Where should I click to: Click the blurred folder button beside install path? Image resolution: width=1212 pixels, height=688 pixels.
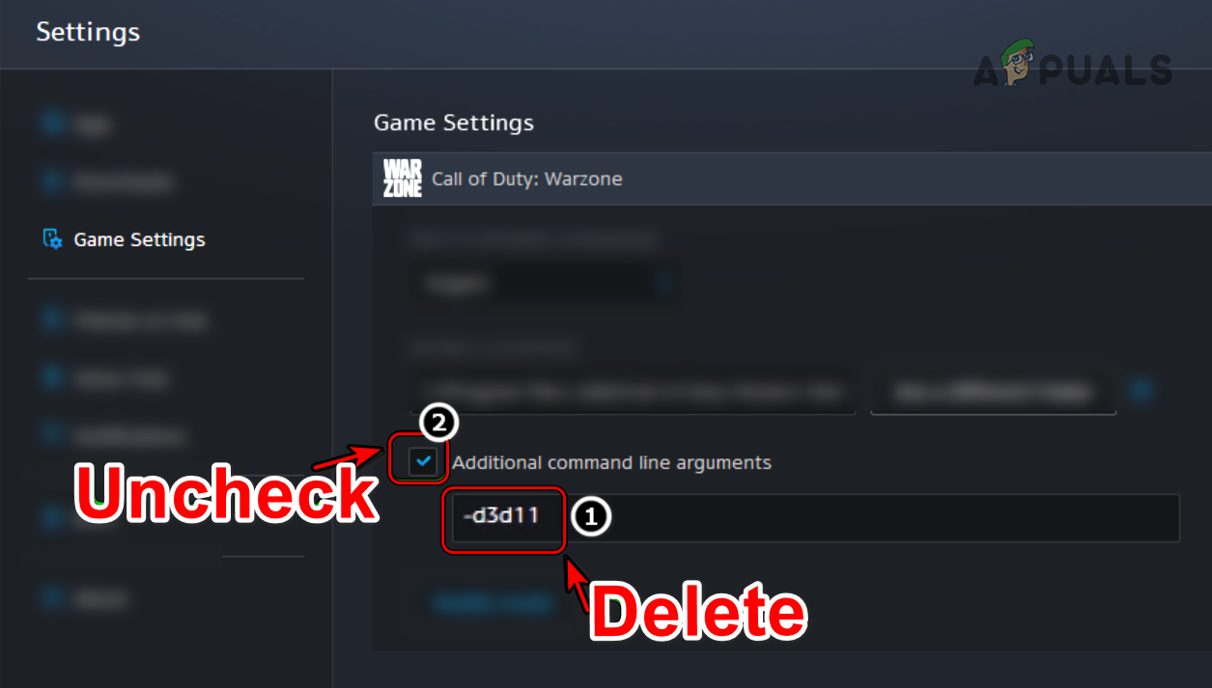[x=994, y=392]
